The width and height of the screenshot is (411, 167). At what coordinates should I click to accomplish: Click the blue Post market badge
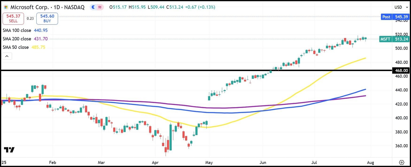tap(386, 17)
